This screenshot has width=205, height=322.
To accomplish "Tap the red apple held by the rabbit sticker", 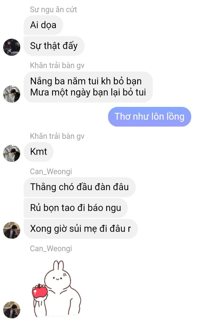I will coord(40,291).
